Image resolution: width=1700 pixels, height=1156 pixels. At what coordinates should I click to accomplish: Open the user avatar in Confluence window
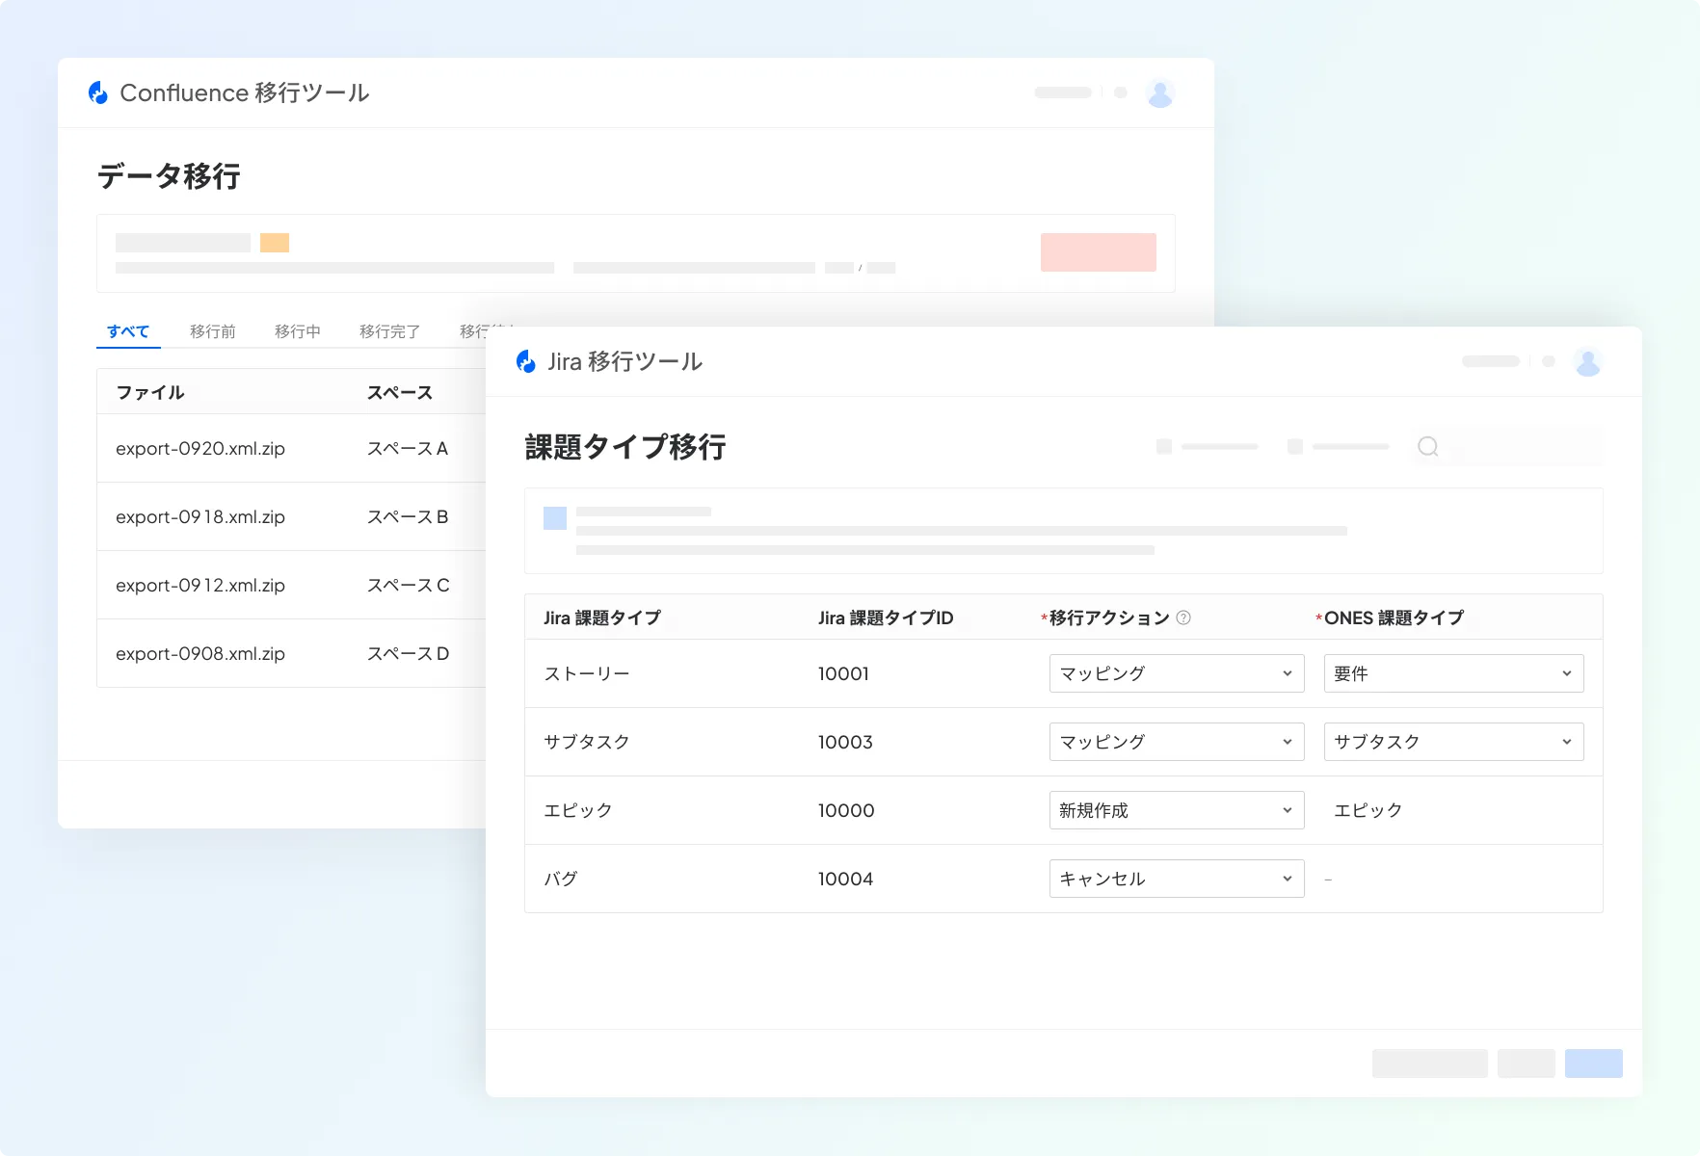(x=1159, y=93)
